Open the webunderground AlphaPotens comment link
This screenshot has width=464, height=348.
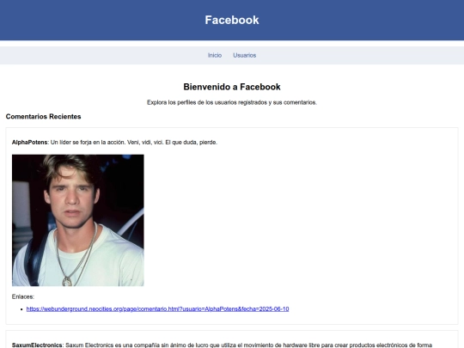[157, 309]
